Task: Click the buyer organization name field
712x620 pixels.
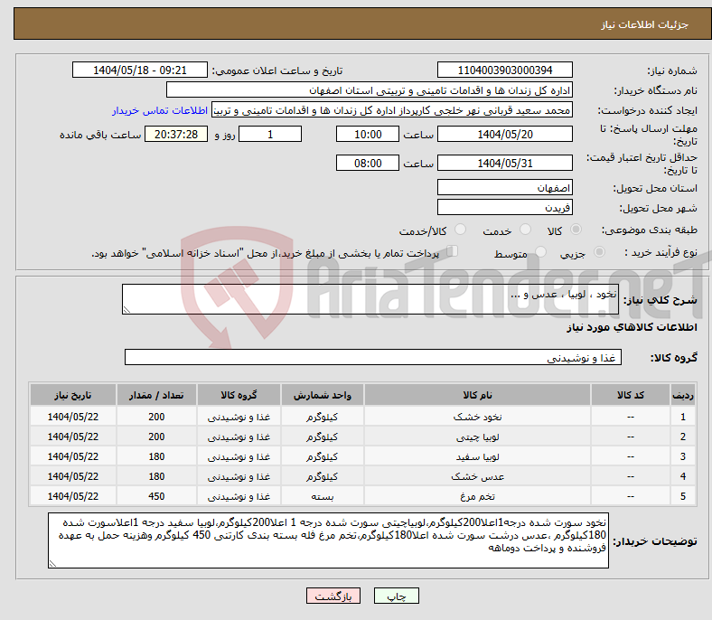Action: pos(370,90)
